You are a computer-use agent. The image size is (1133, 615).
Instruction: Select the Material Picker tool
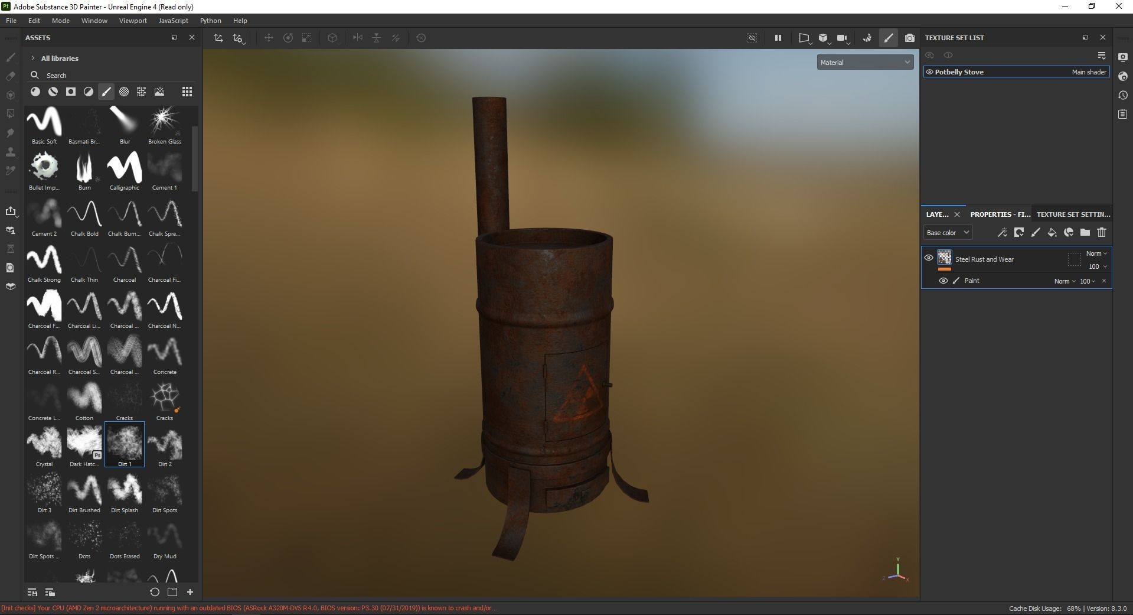click(x=10, y=171)
